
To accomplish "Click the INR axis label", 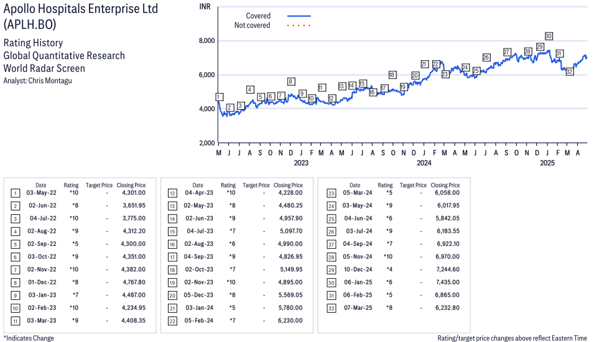I will point(205,7).
